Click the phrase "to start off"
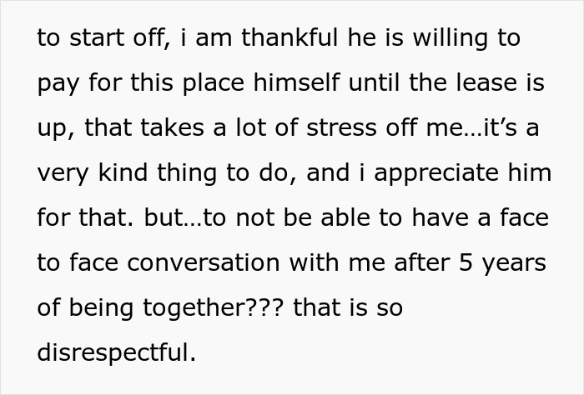The image size is (584, 395). click(x=104, y=38)
